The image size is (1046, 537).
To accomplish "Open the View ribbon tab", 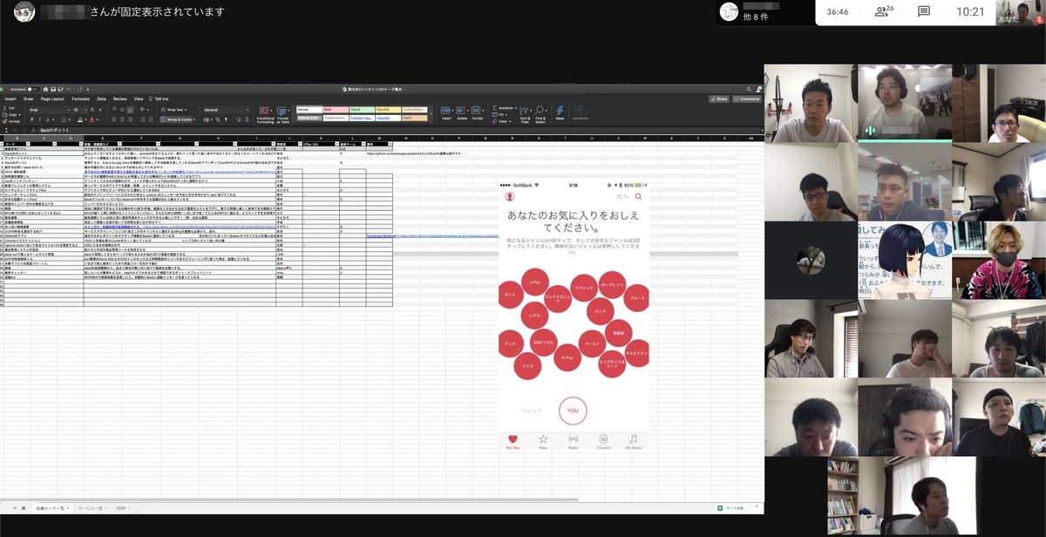I will pyautogui.click(x=139, y=99).
